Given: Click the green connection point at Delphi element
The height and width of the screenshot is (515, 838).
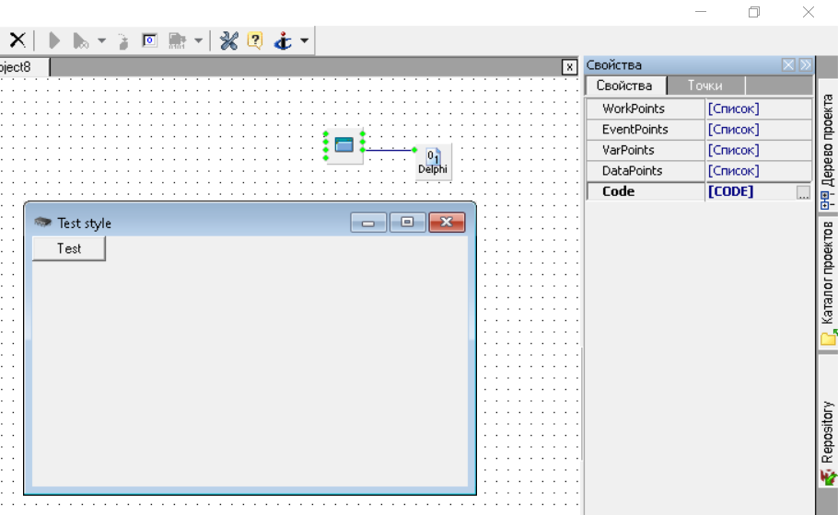Looking at the screenshot, I should (x=414, y=150).
